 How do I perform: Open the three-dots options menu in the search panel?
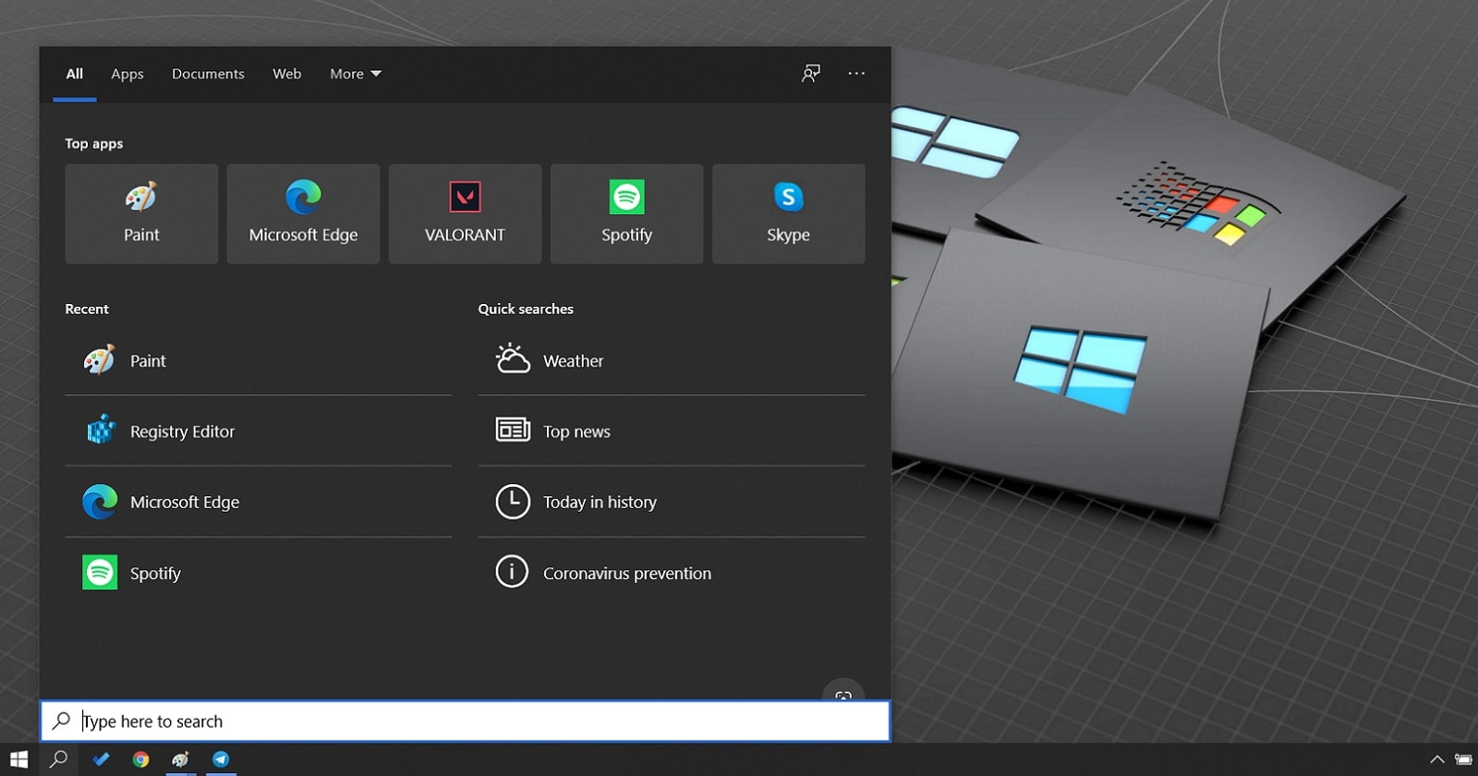tap(856, 73)
